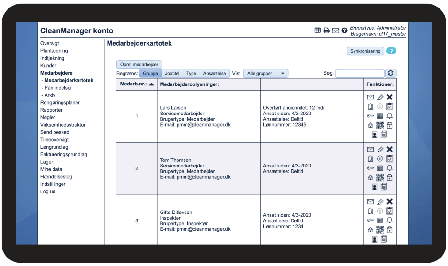Go to Løngrundlag
The width and height of the screenshot is (448, 266).
54,147
